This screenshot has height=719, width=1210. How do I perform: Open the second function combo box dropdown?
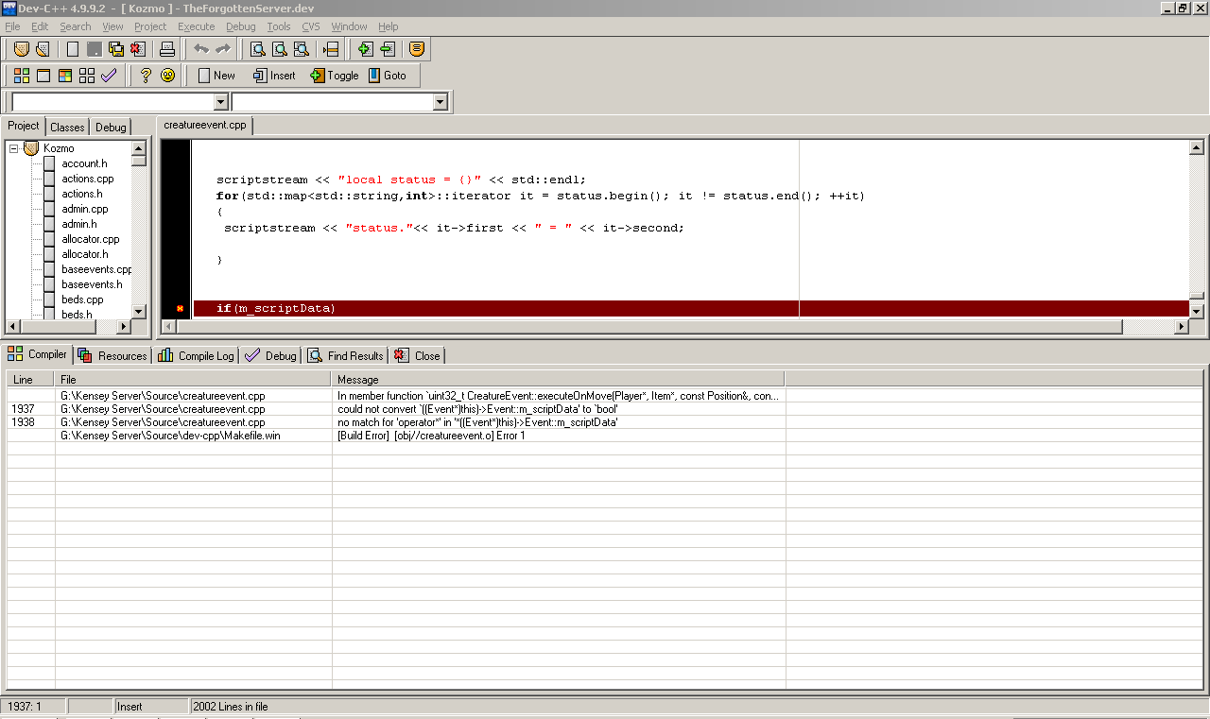pos(440,102)
